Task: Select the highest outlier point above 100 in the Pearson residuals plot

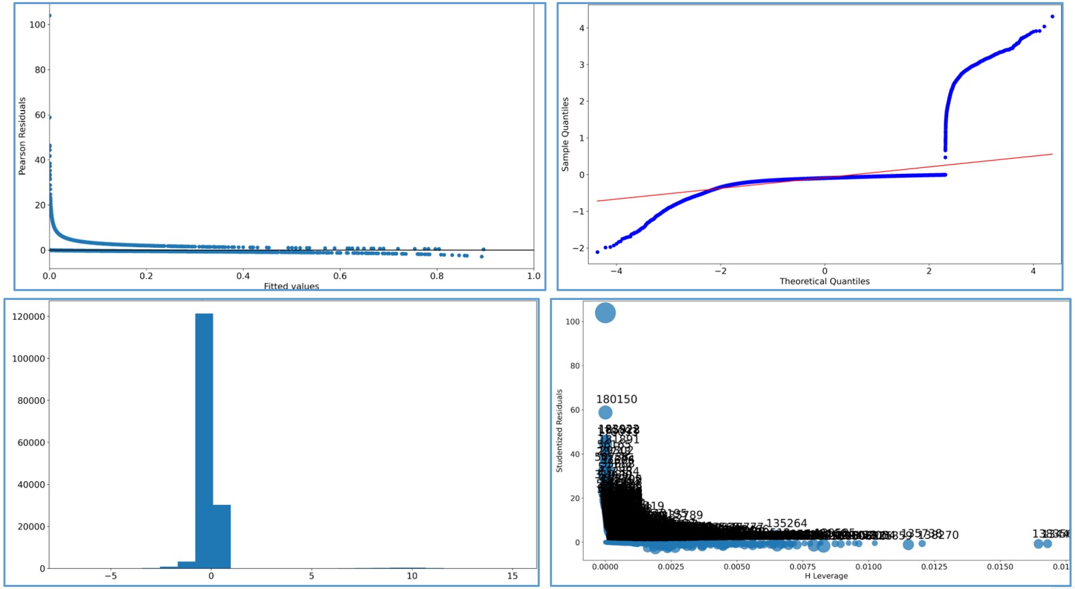Action: click(49, 15)
